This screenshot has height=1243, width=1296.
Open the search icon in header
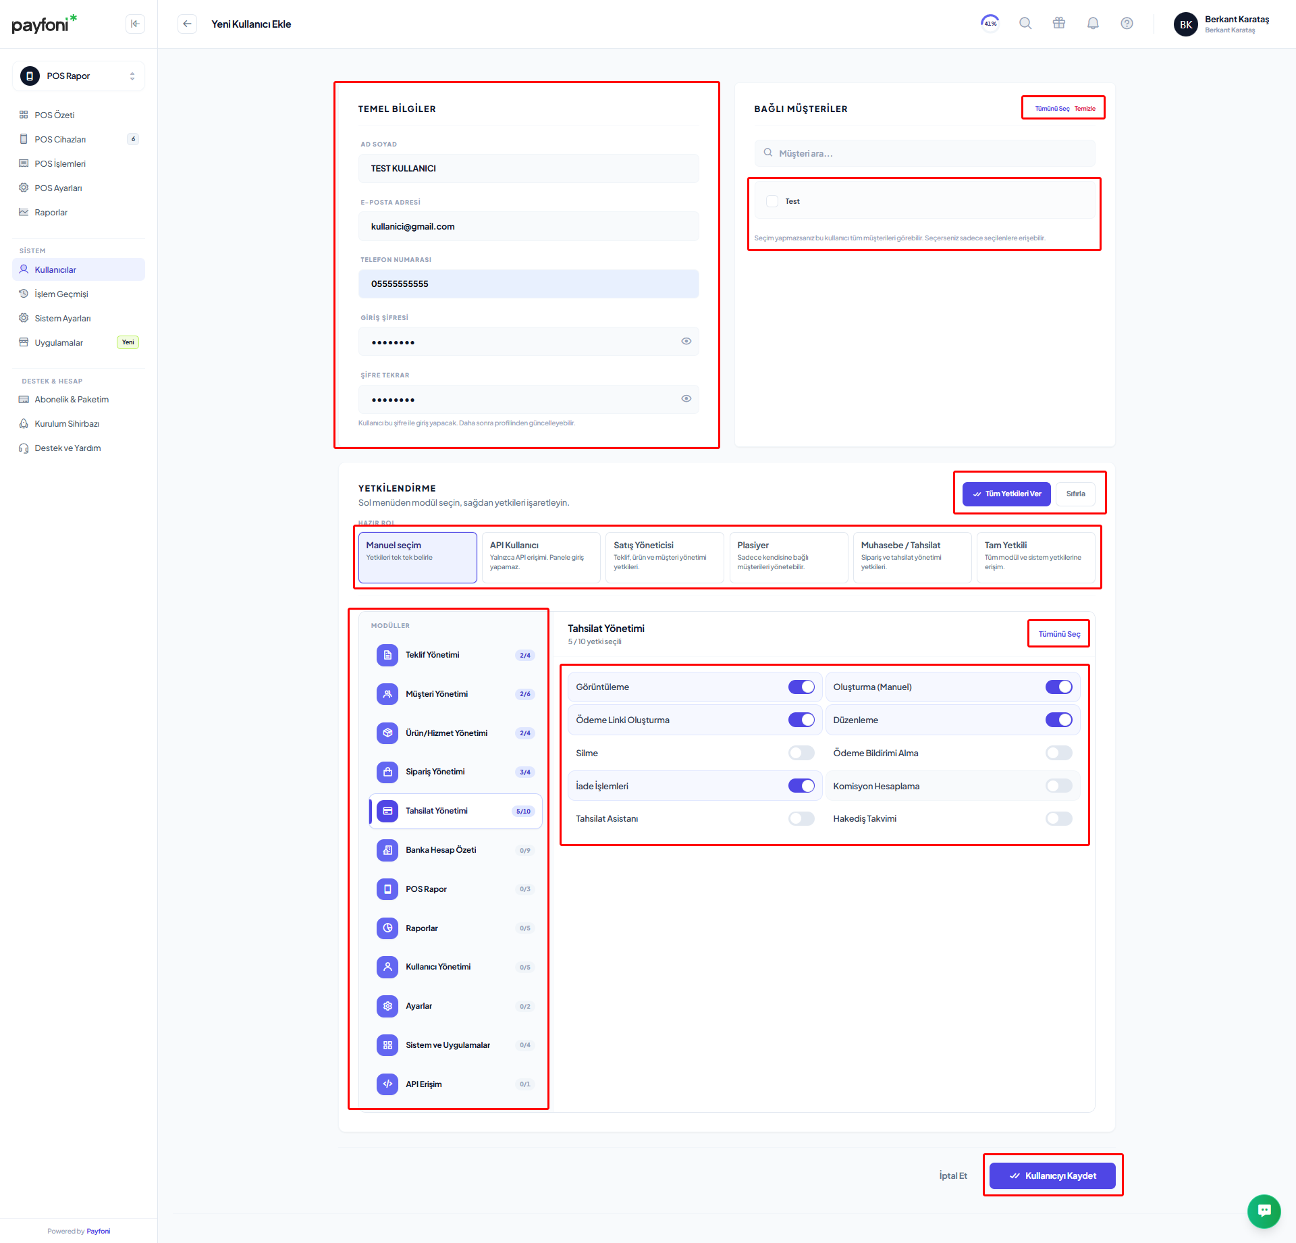click(1025, 24)
